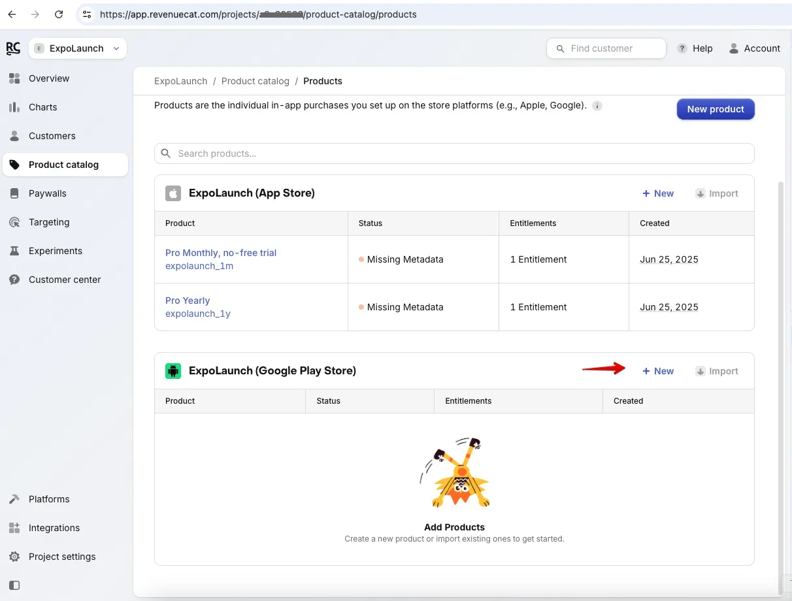Open the Pro Yearly product
Screen dimensions: 792x601
click(x=188, y=300)
